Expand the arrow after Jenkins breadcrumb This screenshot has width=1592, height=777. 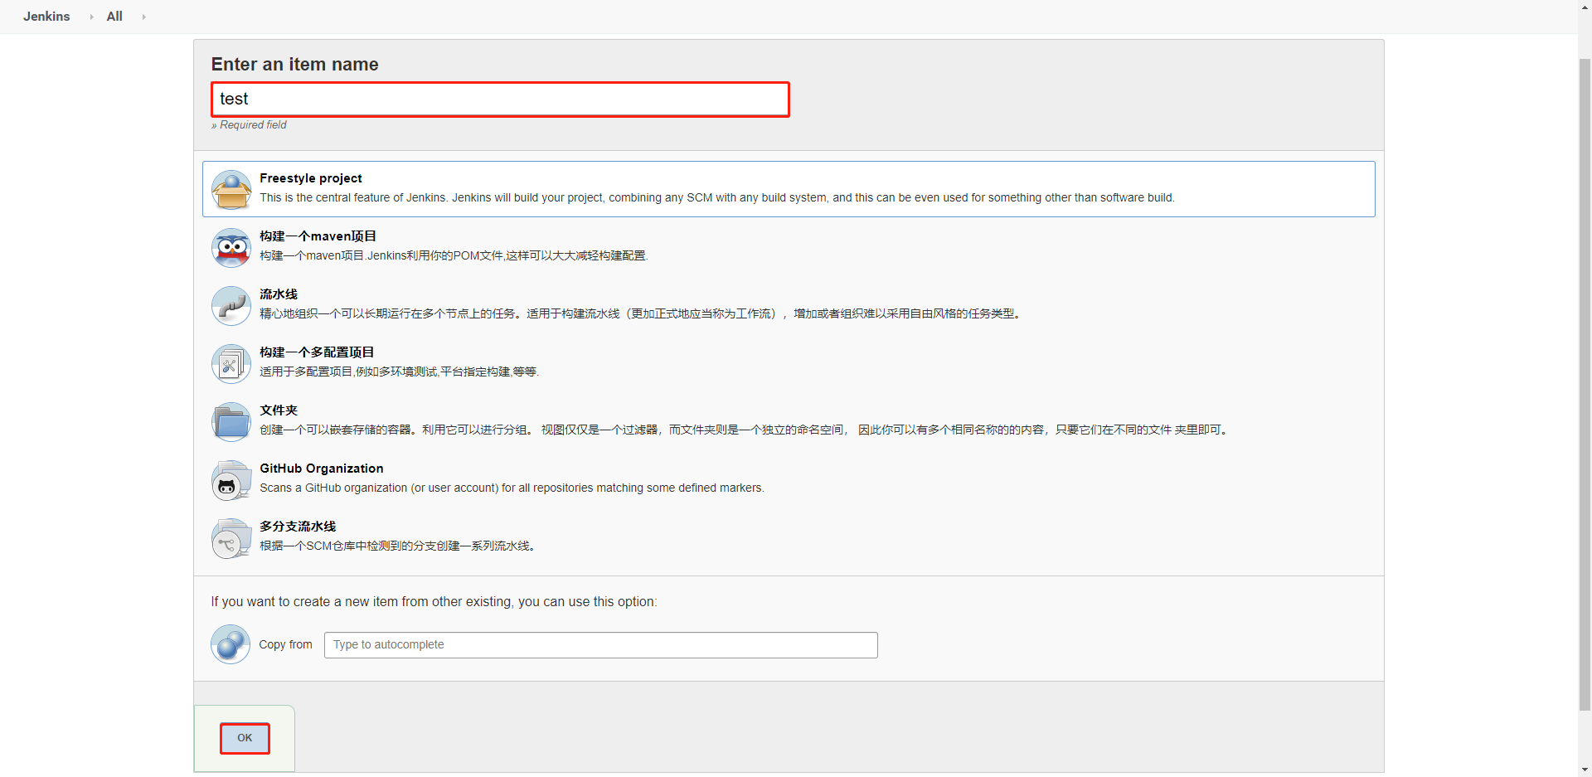click(x=91, y=17)
